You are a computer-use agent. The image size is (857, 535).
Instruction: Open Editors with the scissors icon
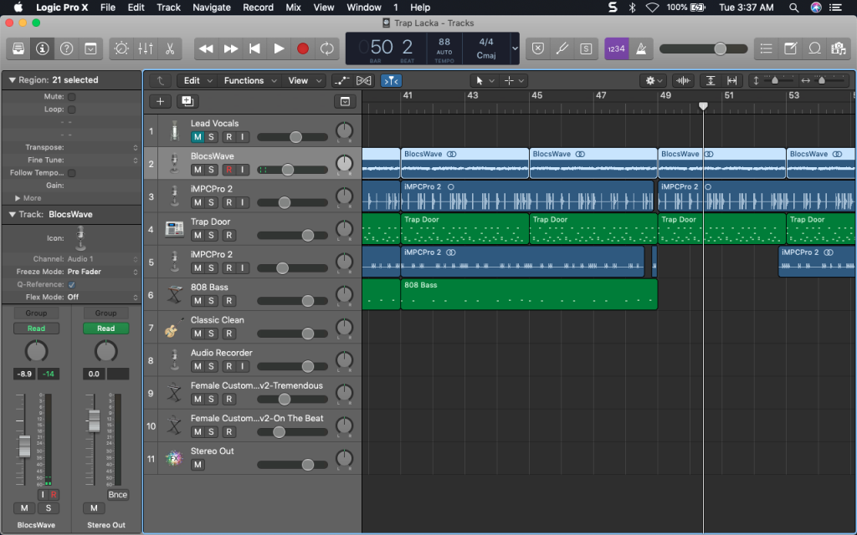point(170,48)
